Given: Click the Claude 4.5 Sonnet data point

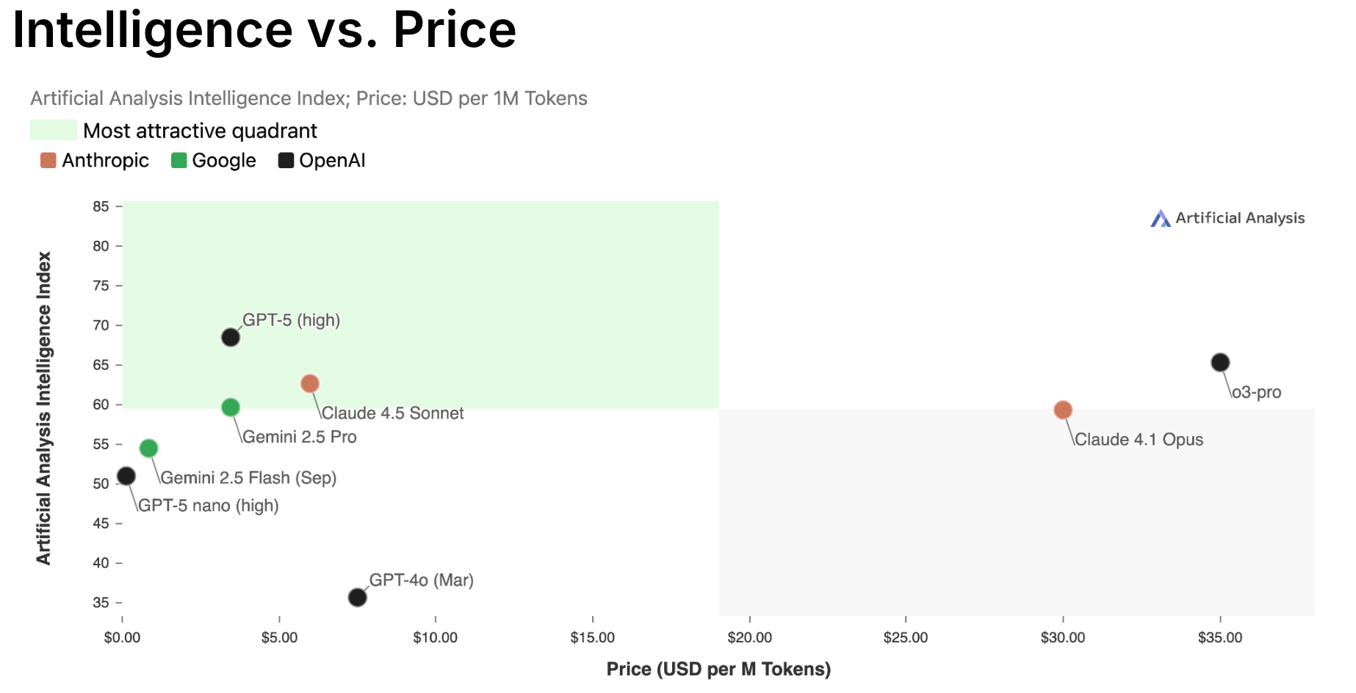Looking at the screenshot, I should pyautogui.click(x=310, y=384).
